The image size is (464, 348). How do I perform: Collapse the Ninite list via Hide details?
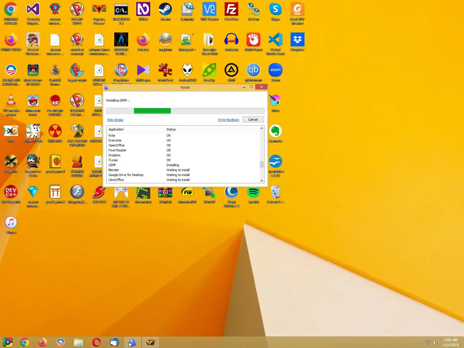pyautogui.click(x=115, y=120)
